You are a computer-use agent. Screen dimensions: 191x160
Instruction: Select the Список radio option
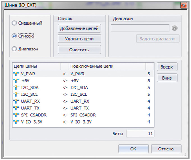click(x=14, y=36)
